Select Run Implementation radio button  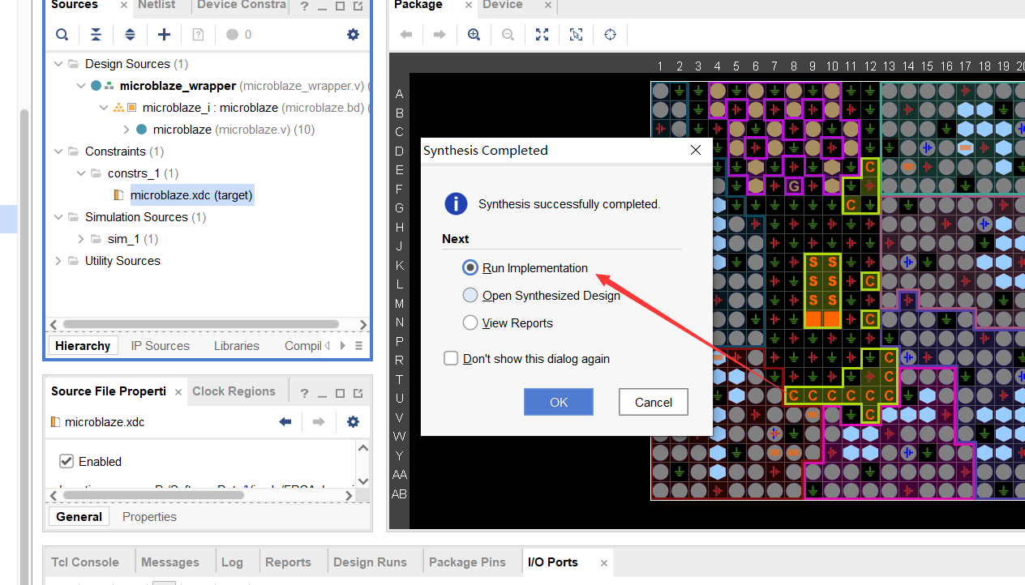pyautogui.click(x=470, y=268)
